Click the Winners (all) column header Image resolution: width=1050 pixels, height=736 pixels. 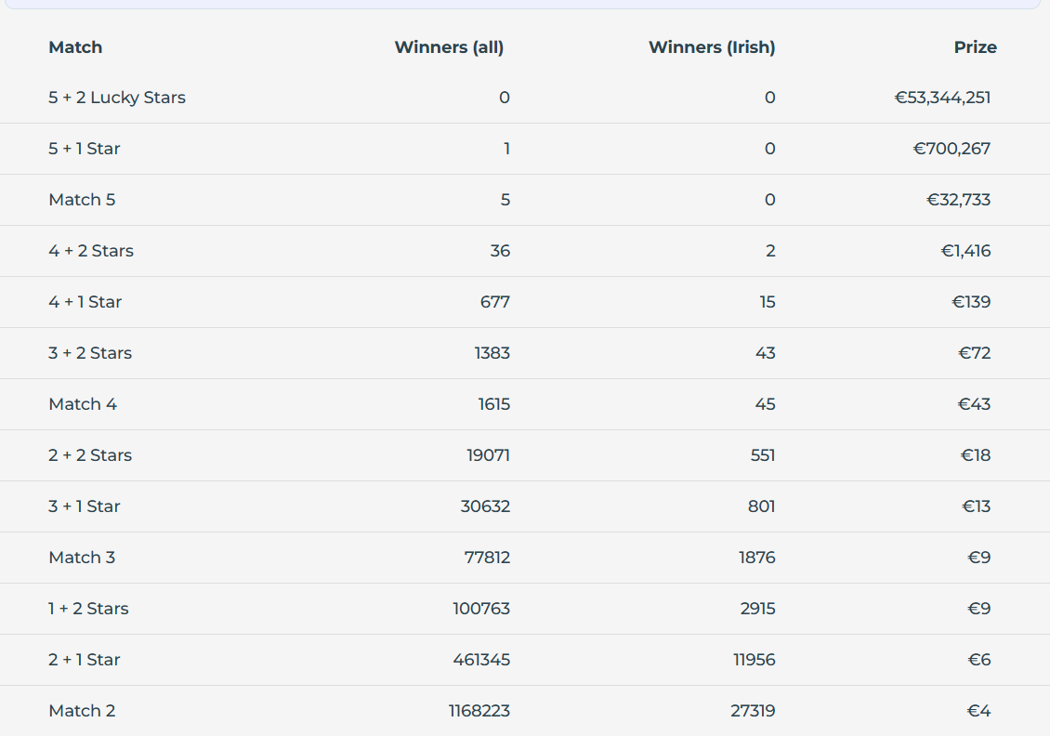pyautogui.click(x=449, y=47)
